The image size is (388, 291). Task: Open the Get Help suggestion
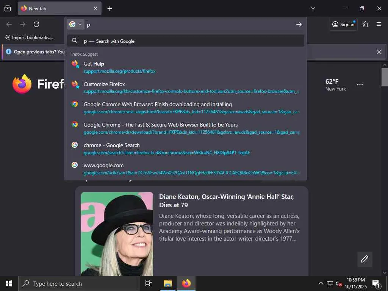pos(186,67)
